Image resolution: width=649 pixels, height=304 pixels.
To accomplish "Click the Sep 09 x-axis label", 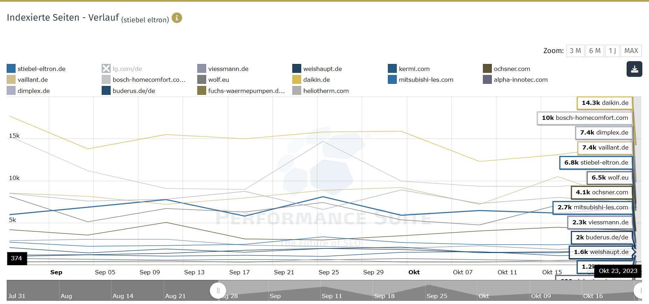I will click(x=149, y=272).
